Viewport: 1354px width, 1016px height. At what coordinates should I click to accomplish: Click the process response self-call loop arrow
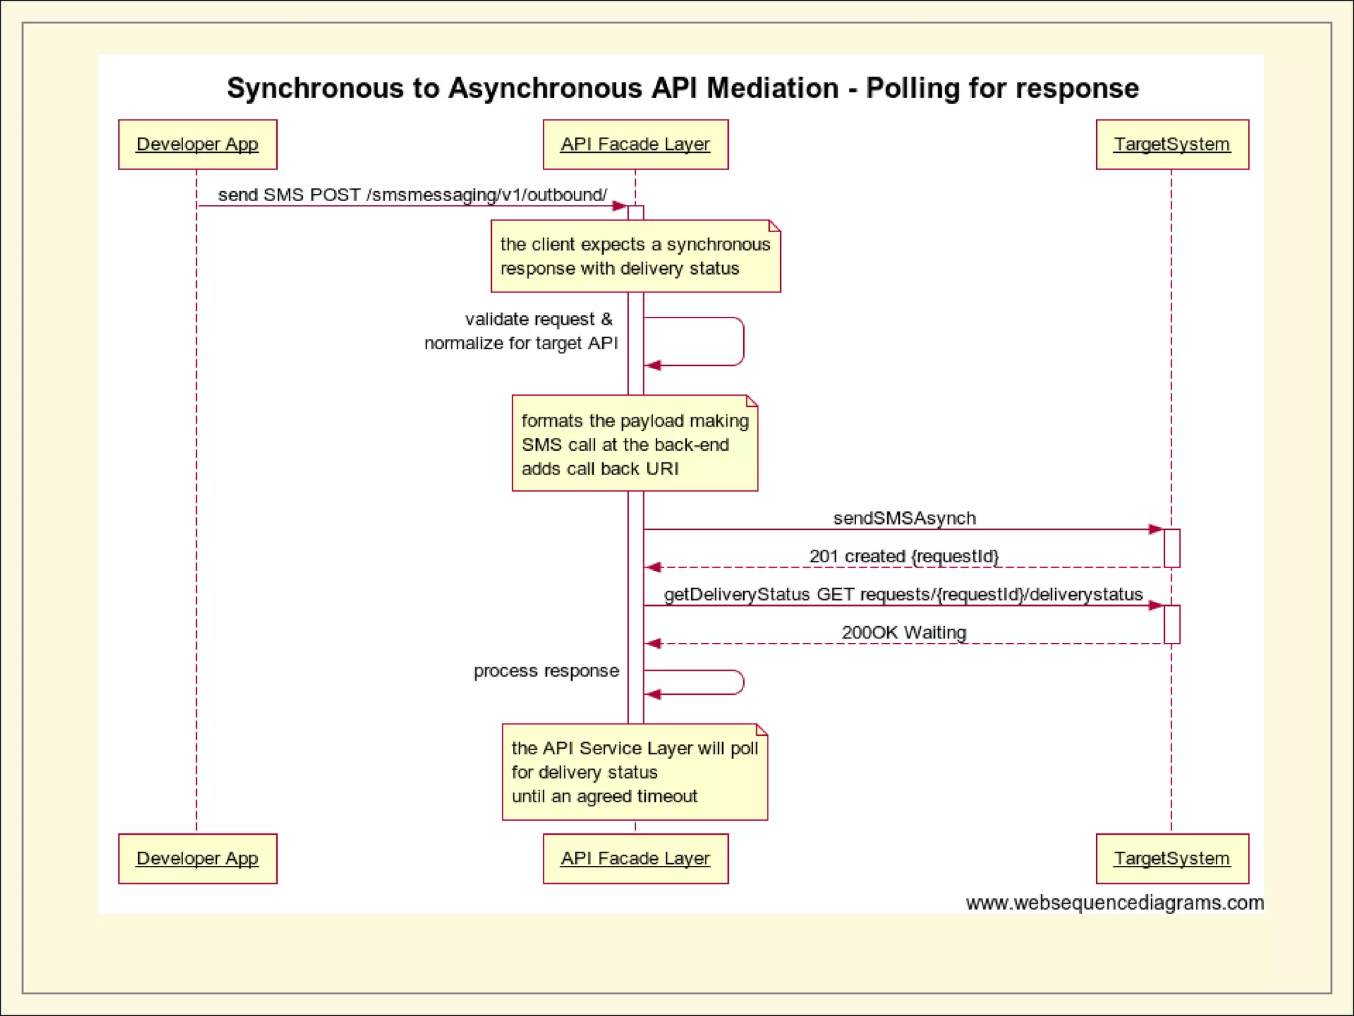point(742,683)
